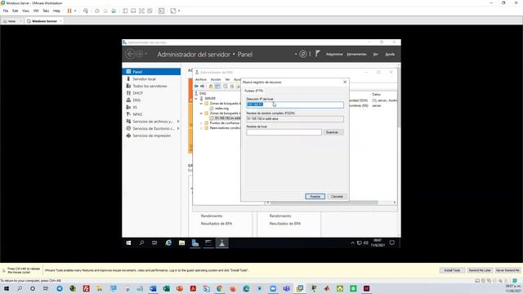Open Archivo menu in DNS Manager
The height and width of the screenshot is (294, 523).
click(x=201, y=79)
